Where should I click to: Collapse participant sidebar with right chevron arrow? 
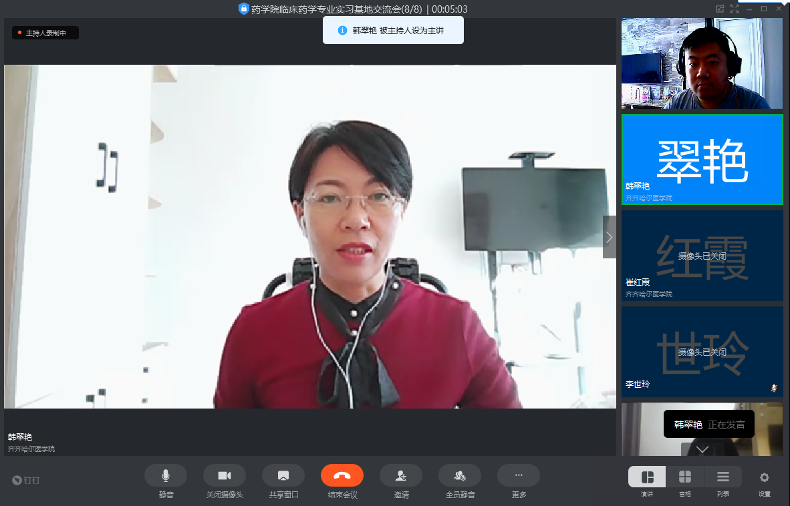pos(609,237)
